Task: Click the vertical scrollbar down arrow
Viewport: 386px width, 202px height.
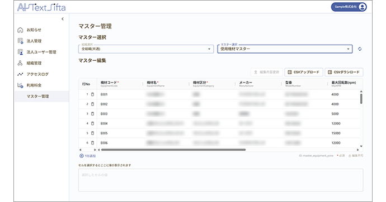Action: (361, 146)
